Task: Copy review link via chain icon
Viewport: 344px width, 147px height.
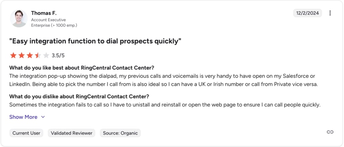Action: 330,132
